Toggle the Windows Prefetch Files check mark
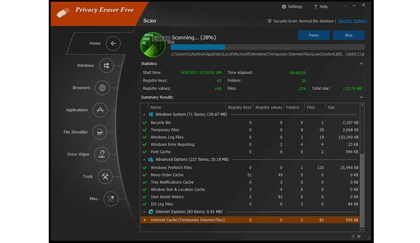 tap(145, 168)
